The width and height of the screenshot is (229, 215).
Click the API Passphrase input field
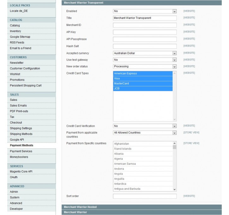pyautogui.click(x=145, y=39)
